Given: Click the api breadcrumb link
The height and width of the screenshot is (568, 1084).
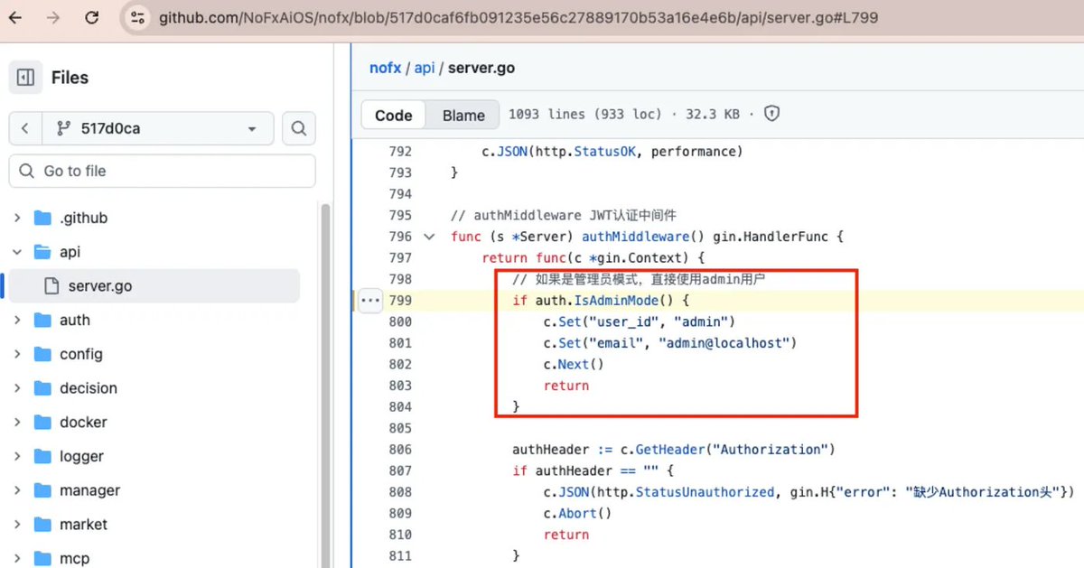Looking at the screenshot, I should point(424,68).
